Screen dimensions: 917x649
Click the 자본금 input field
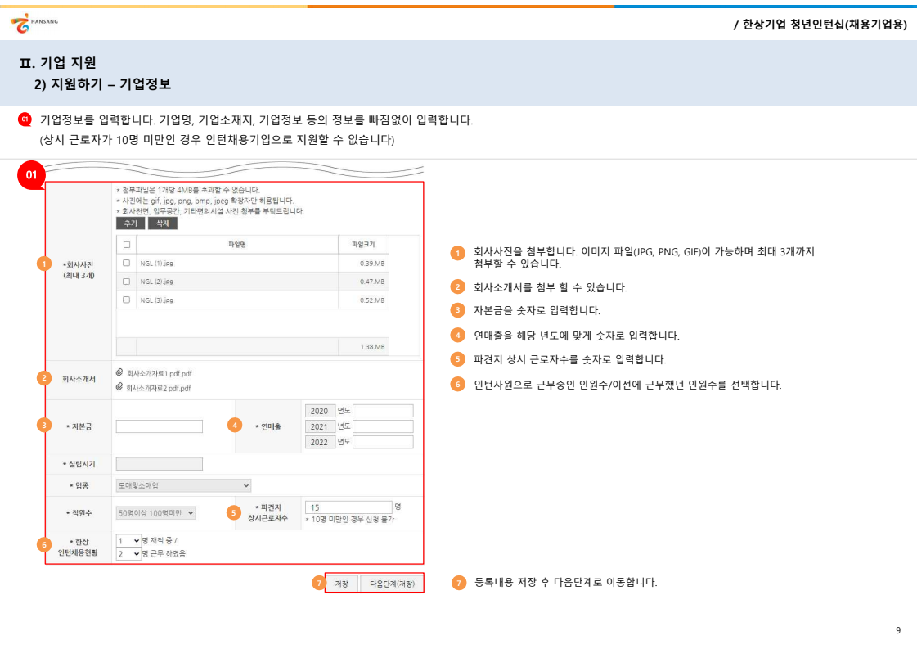pyautogui.click(x=160, y=426)
